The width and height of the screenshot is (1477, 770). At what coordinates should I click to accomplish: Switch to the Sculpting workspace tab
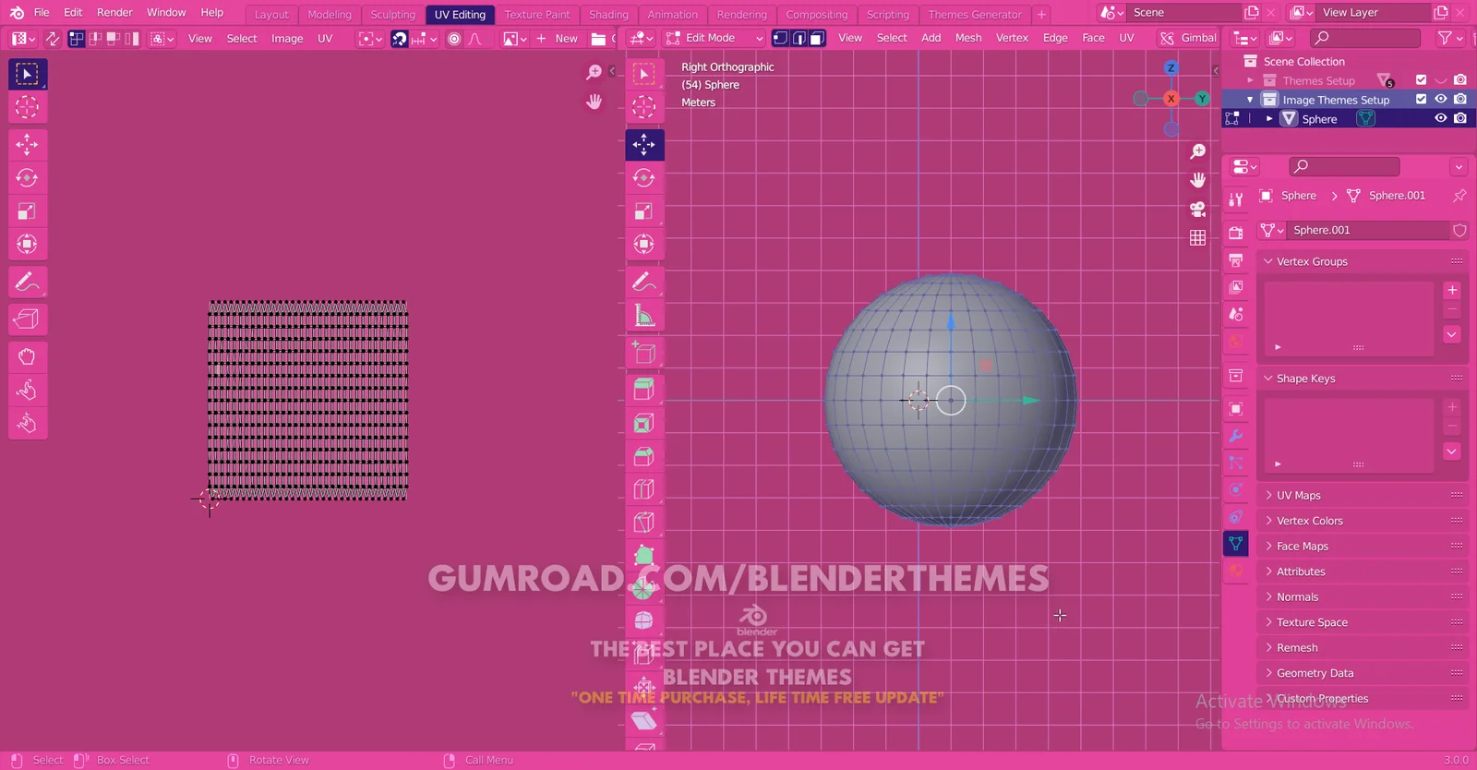coord(393,15)
